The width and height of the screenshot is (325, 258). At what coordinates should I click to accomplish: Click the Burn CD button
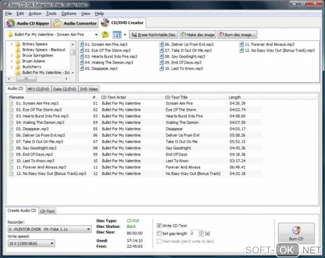coord(296,233)
